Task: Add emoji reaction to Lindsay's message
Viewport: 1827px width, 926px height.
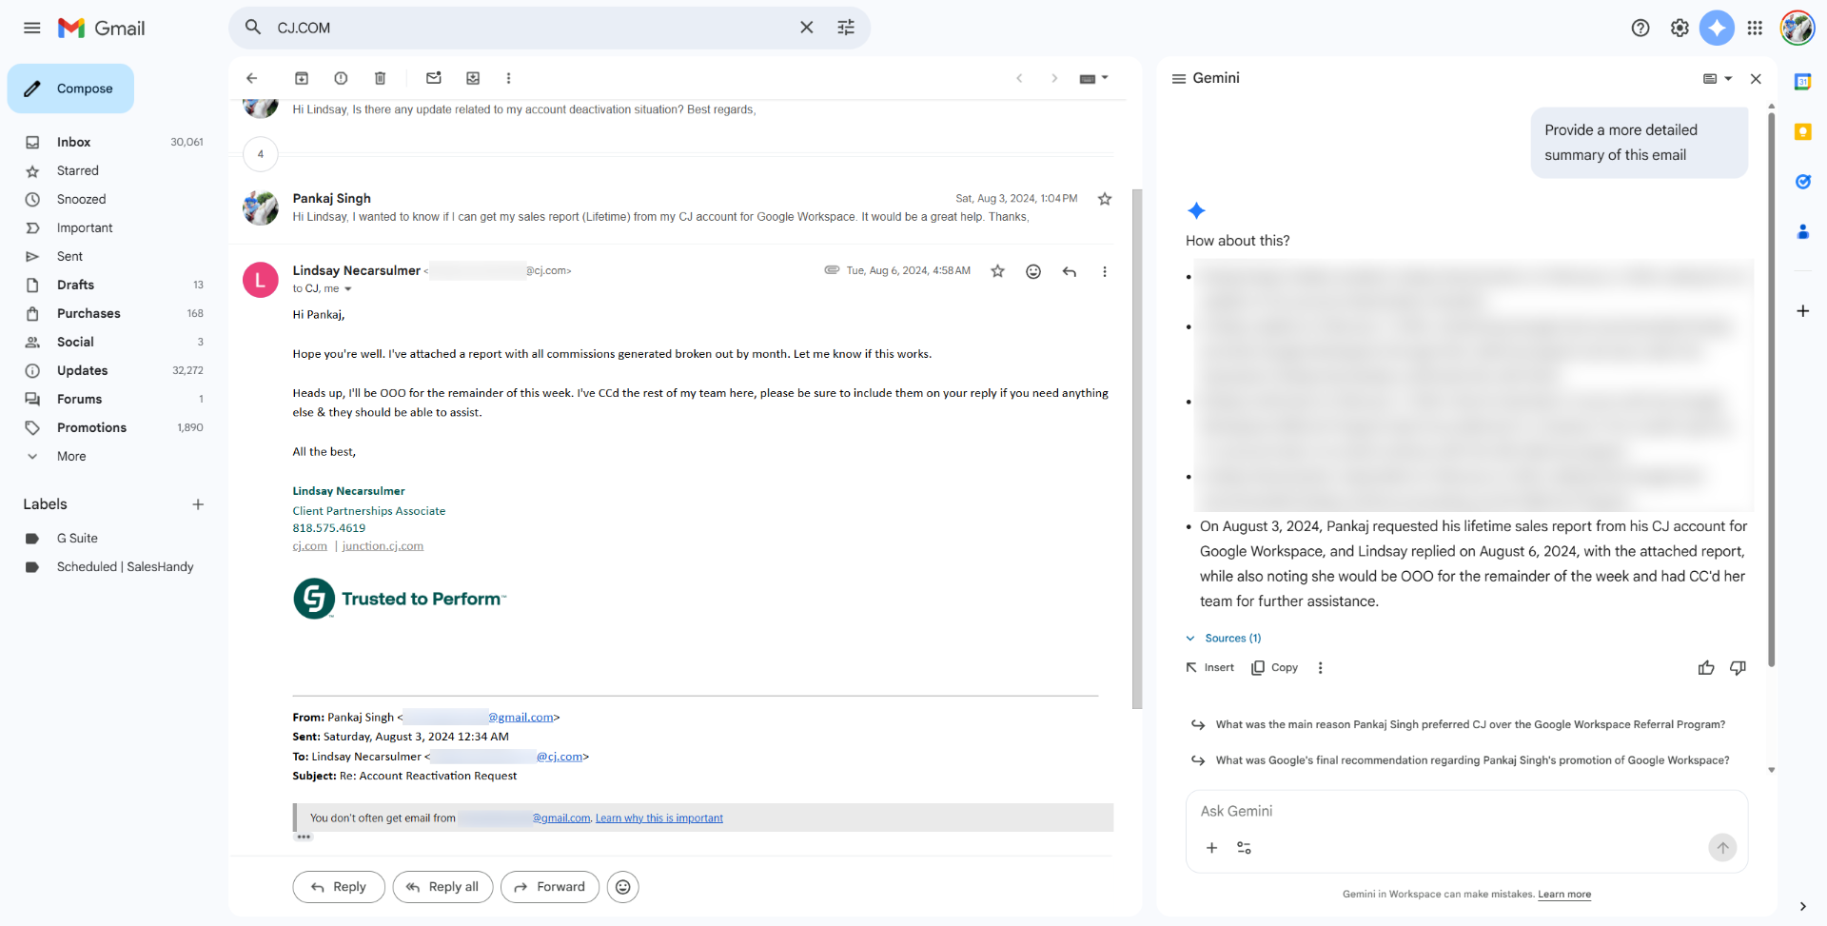Action: [x=1033, y=271]
